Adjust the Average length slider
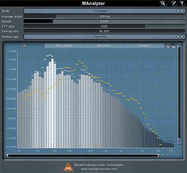 point(104,16)
